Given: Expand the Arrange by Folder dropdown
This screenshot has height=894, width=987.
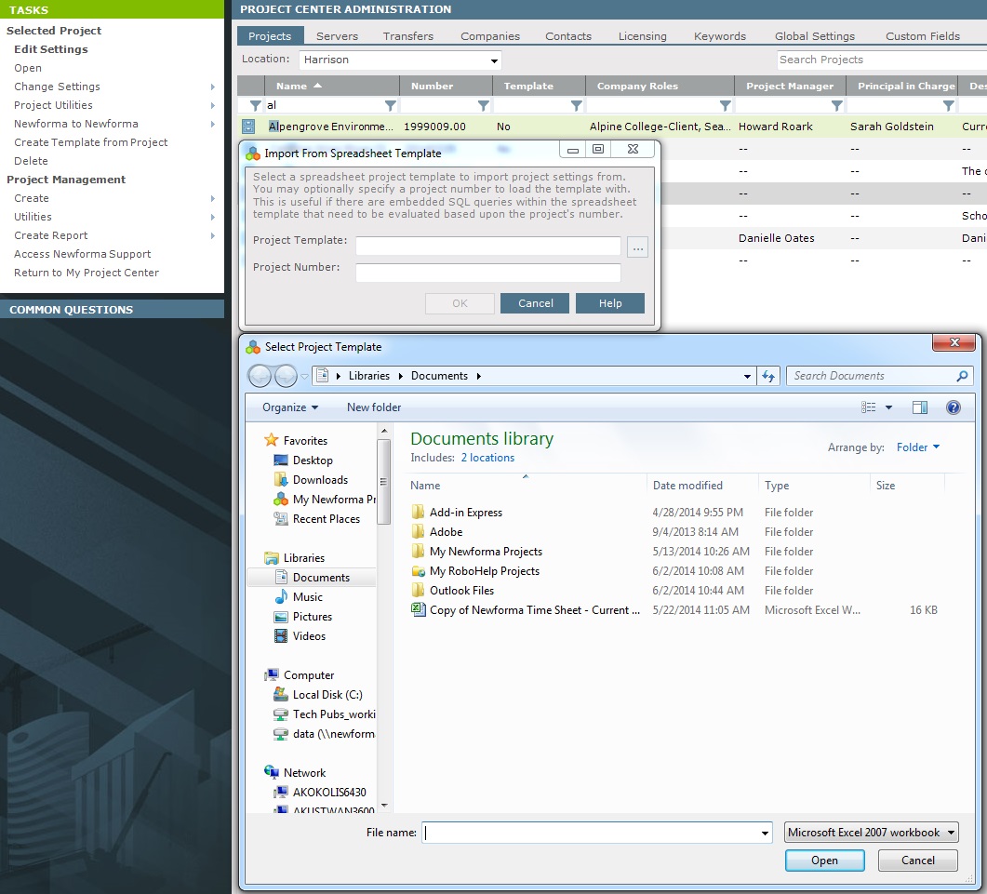Looking at the screenshot, I should [918, 447].
